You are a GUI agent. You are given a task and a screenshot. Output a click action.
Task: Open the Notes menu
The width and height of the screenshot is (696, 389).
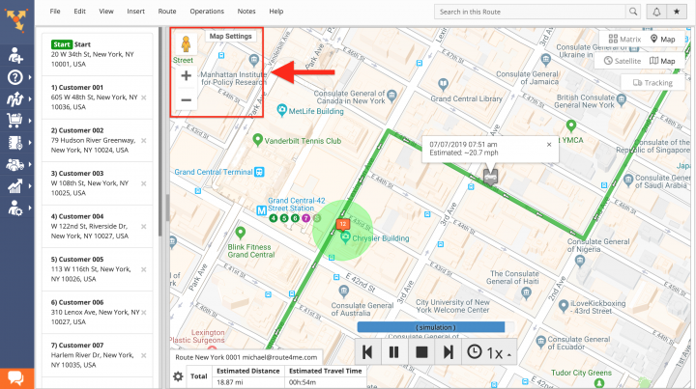(x=246, y=12)
